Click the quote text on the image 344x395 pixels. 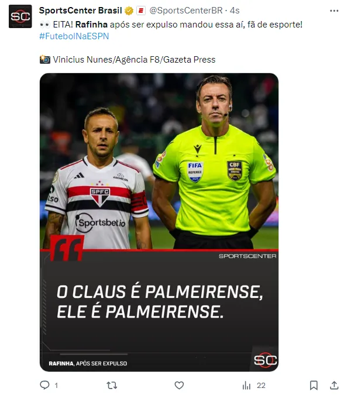(x=160, y=302)
